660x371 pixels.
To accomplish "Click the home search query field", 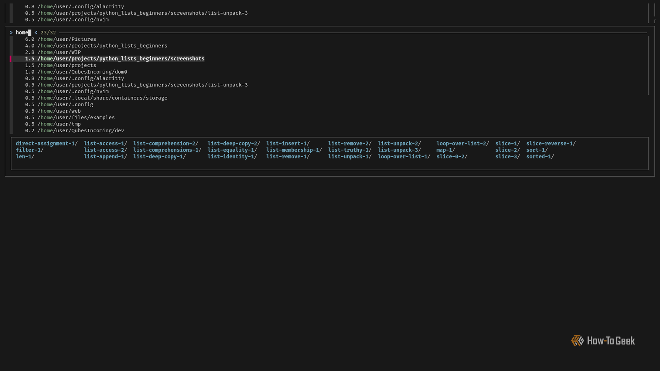I will (x=22, y=32).
